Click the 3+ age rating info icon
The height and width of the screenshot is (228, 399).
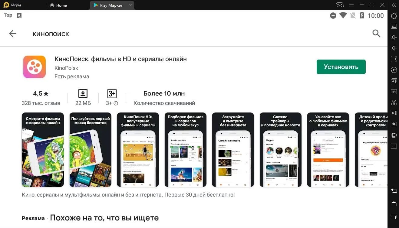[116, 103]
